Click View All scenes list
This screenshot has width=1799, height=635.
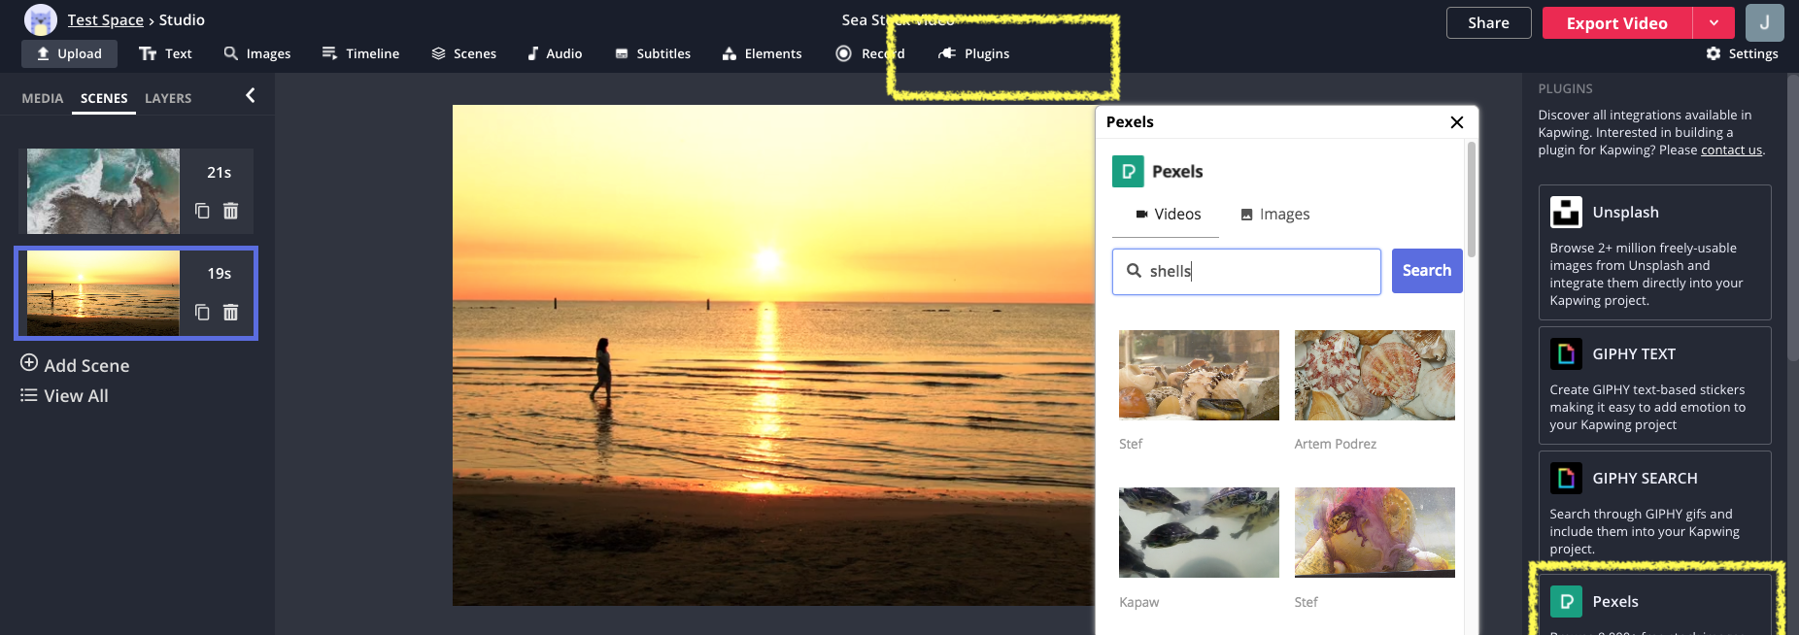click(65, 396)
